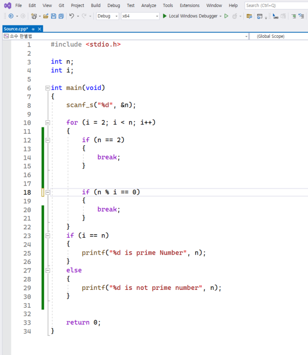Click the Save All icon

click(x=61, y=16)
